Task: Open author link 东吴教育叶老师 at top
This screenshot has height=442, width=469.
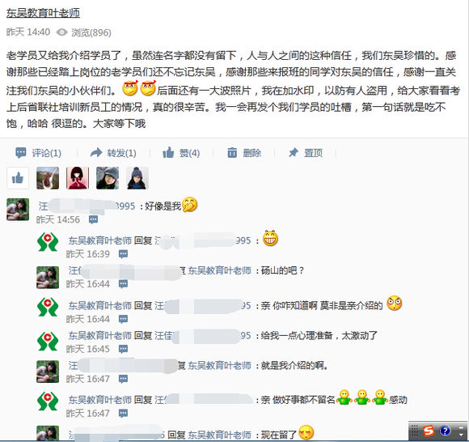Action: (43, 13)
